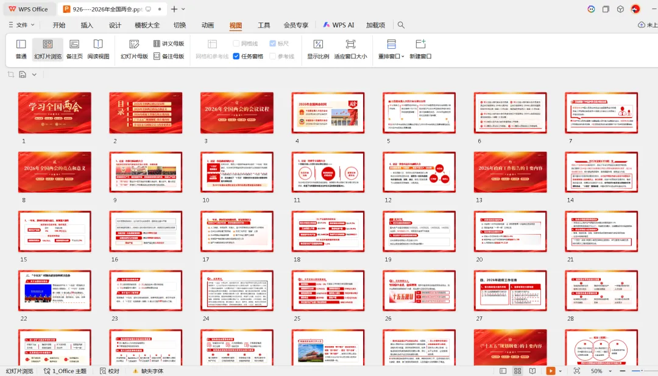658x376 pixels.
Task: Open slideshow options arrow beside play button
Action: point(561,371)
